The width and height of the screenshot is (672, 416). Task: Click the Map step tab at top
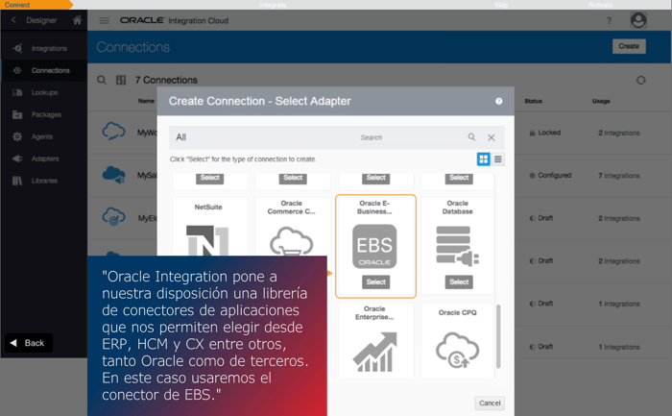[x=501, y=5]
